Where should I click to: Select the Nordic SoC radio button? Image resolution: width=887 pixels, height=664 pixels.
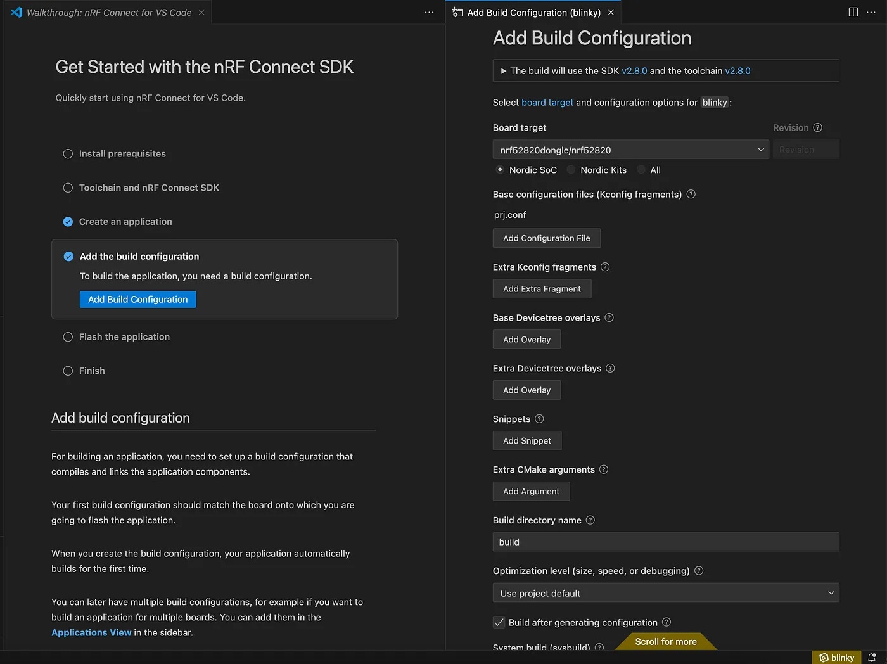[500, 170]
